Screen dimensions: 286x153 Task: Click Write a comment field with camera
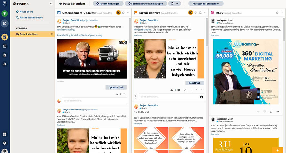point(171,97)
